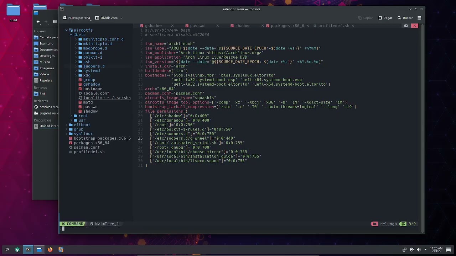Close the passwd buffer tab
The width and height of the screenshot is (456, 256).
pos(217,26)
